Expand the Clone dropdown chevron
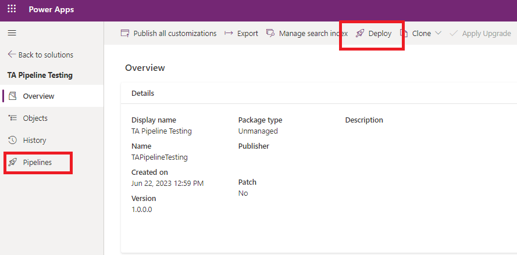This screenshot has width=517, height=255. (x=438, y=34)
